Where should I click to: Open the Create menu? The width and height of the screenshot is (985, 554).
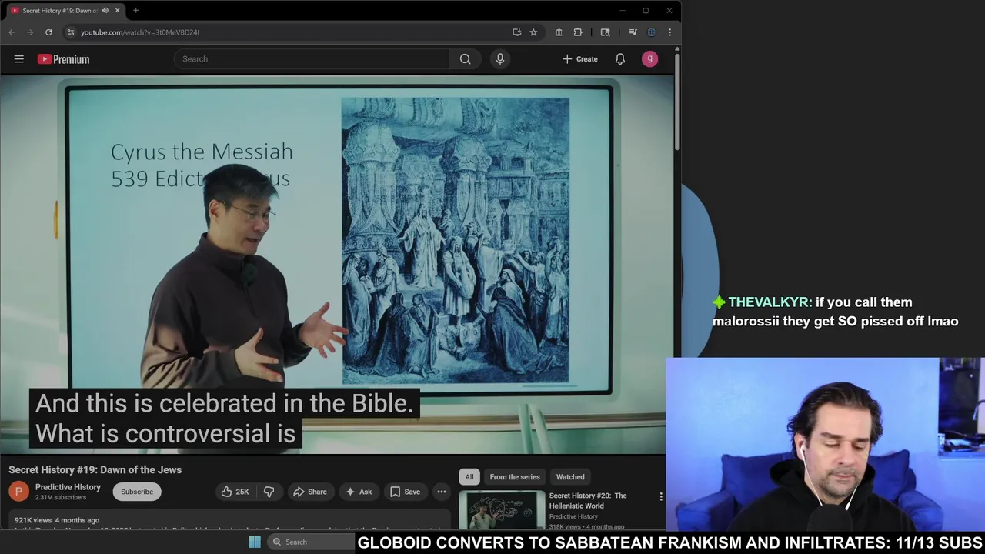580,59
